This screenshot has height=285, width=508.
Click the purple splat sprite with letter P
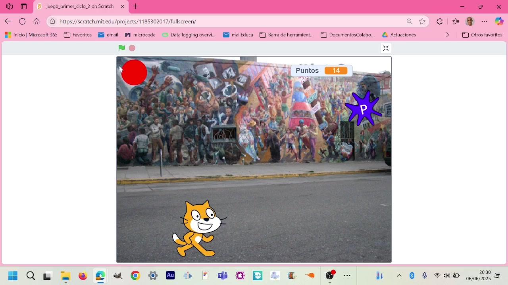click(363, 108)
